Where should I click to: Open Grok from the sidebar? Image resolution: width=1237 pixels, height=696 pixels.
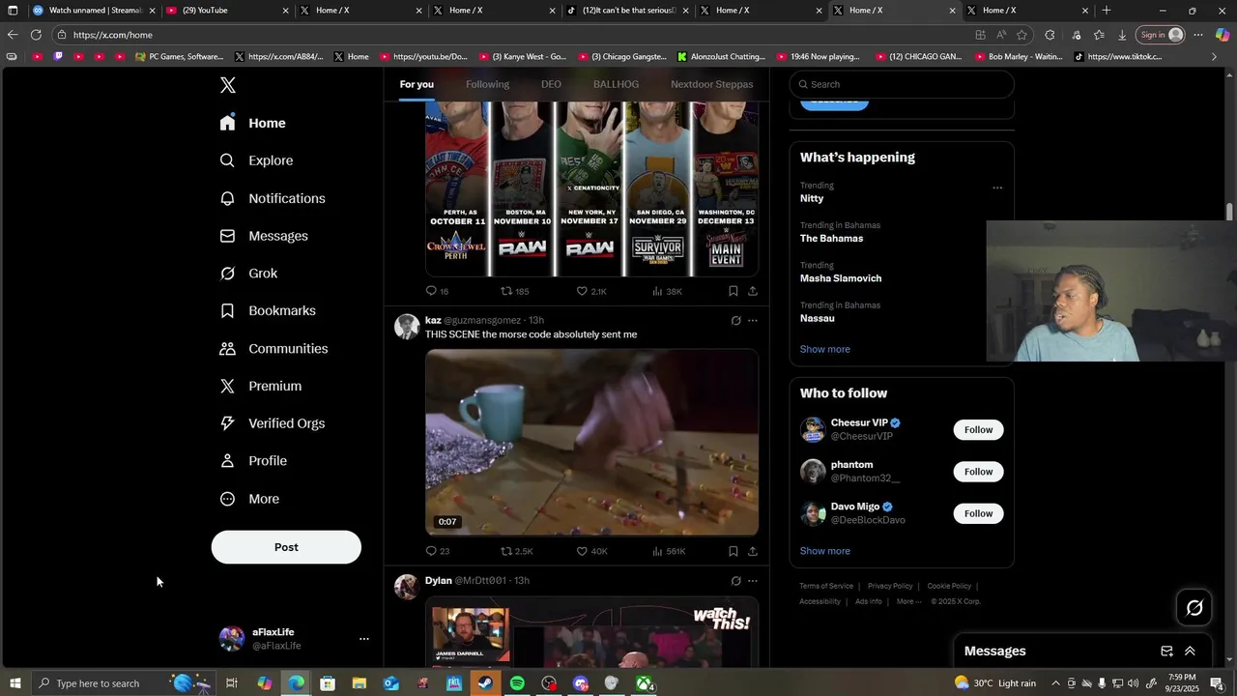pos(248,274)
